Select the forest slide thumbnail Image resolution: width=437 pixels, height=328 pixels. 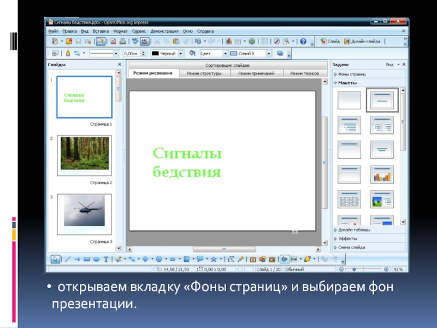click(x=84, y=153)
